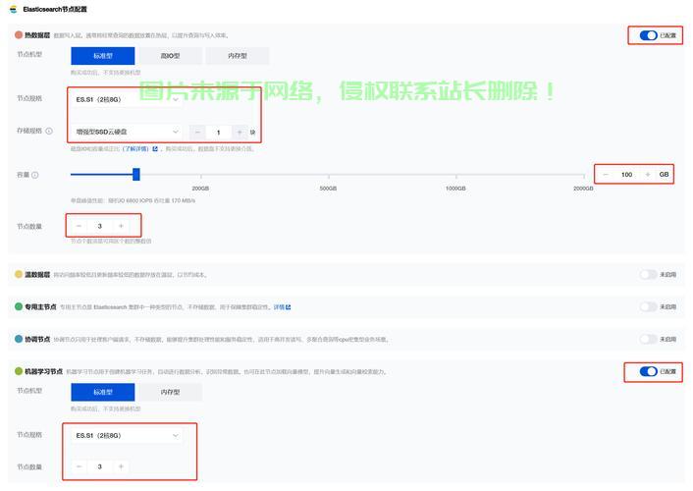Click the 机器学习节点 section title

pyautogui.click(x=43, y=371)
